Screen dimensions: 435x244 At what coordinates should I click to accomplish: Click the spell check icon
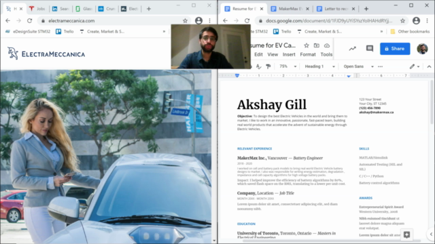(x=258, y=66)
